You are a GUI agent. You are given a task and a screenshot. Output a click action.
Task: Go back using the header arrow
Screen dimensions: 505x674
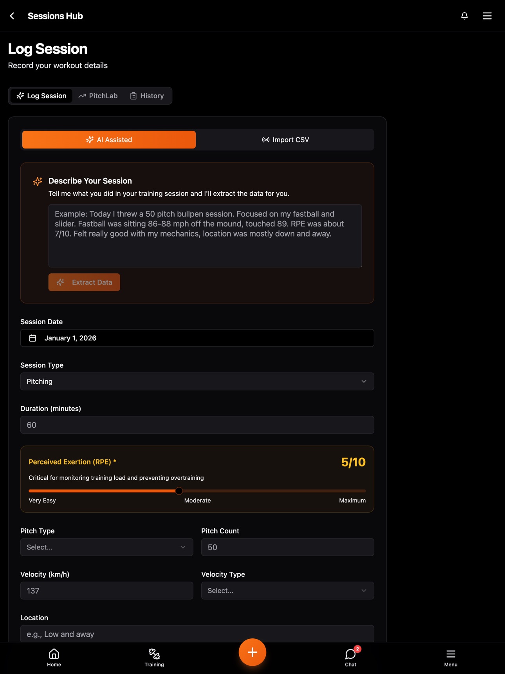[x=12, y=16]
